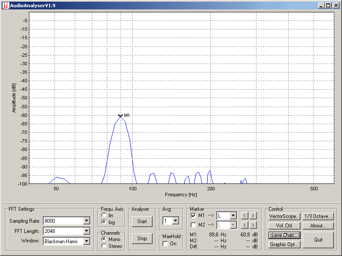Open Graphic Opt. settings
This screenshot has width=342, height=256.
point(284,244)
